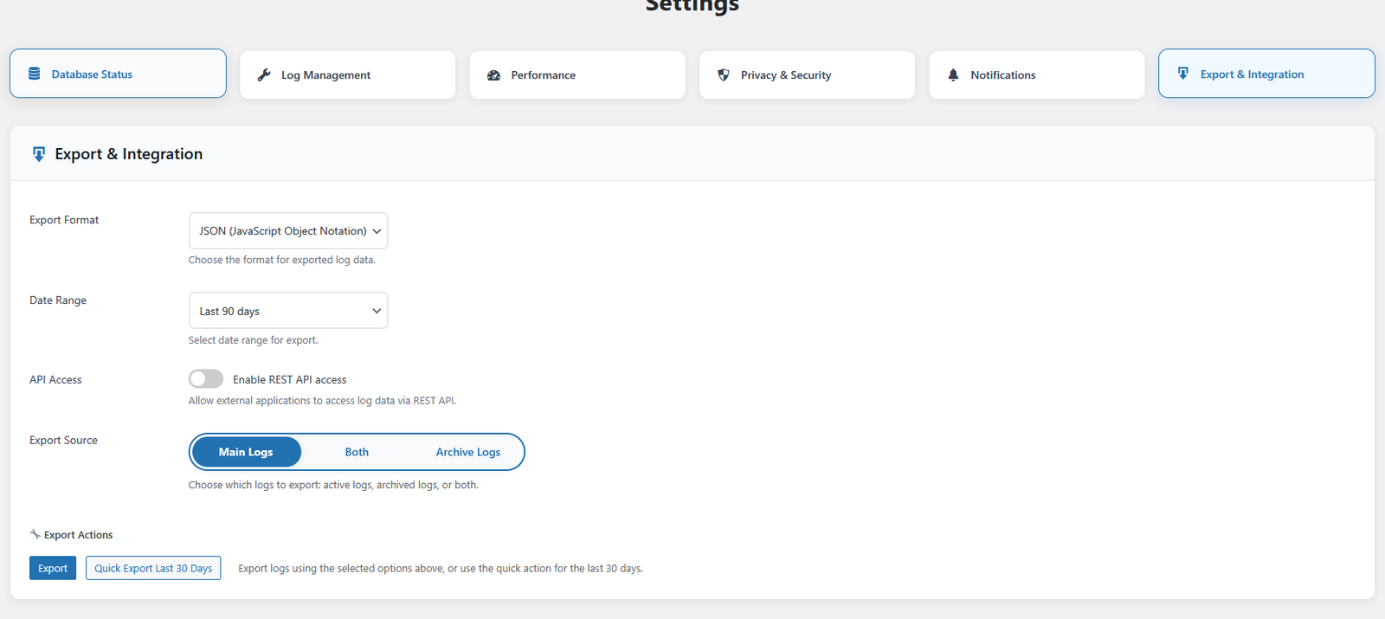Open the Database Status tab
This screenshot has height=619, width=1385.
coord(118,74)
